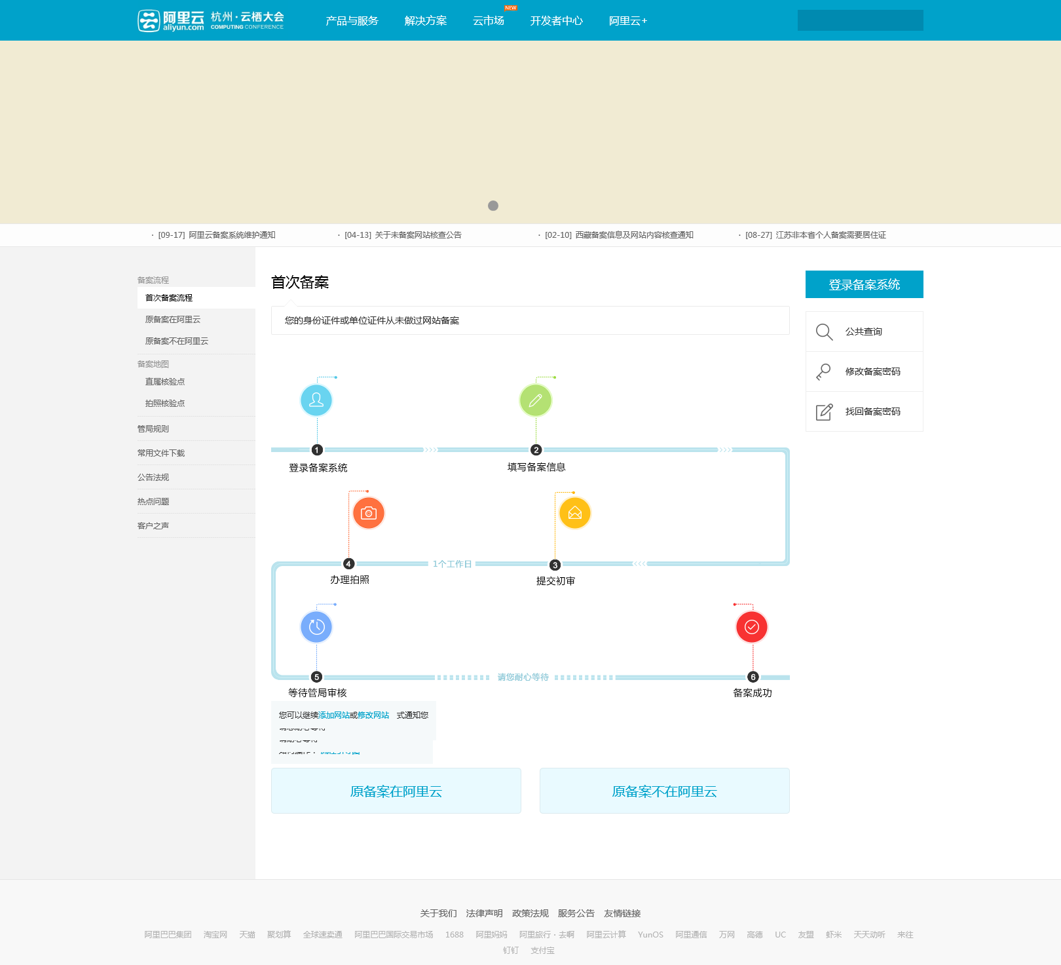Open 开发者中心 in the top navigation

tap(557, 21)
